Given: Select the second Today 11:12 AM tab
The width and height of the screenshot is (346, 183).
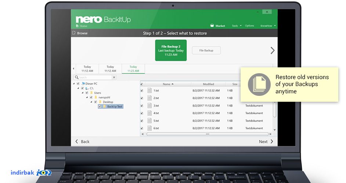Looking at the screenshot, I should click(x=110, y=69).
